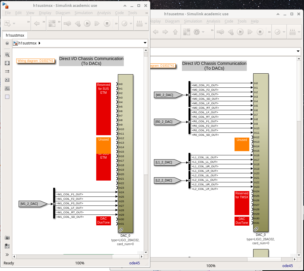Toggle hide/show model browser button
The image size is (304, 271).
pos(7,43)
